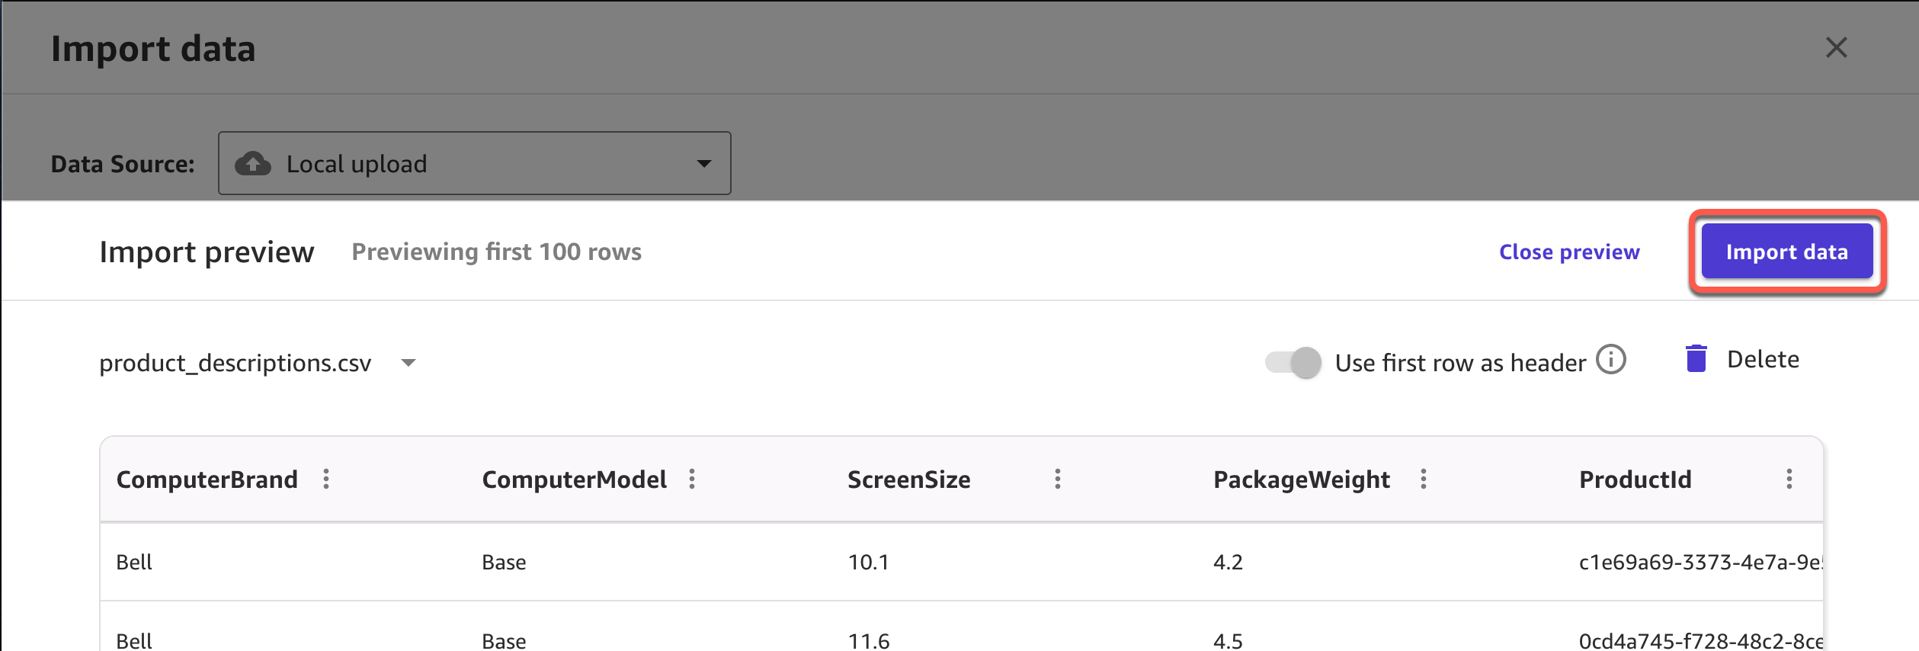Select the ScreenSize column header
Viewport: 1919px width, 651px height.
pos(908,479)
